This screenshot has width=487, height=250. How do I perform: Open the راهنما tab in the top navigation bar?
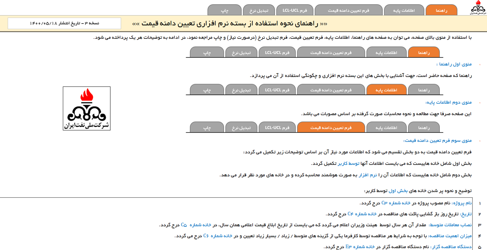pos(441,10)
